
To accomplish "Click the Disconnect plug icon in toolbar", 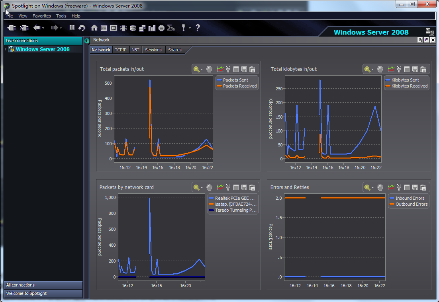I will 24,28.
